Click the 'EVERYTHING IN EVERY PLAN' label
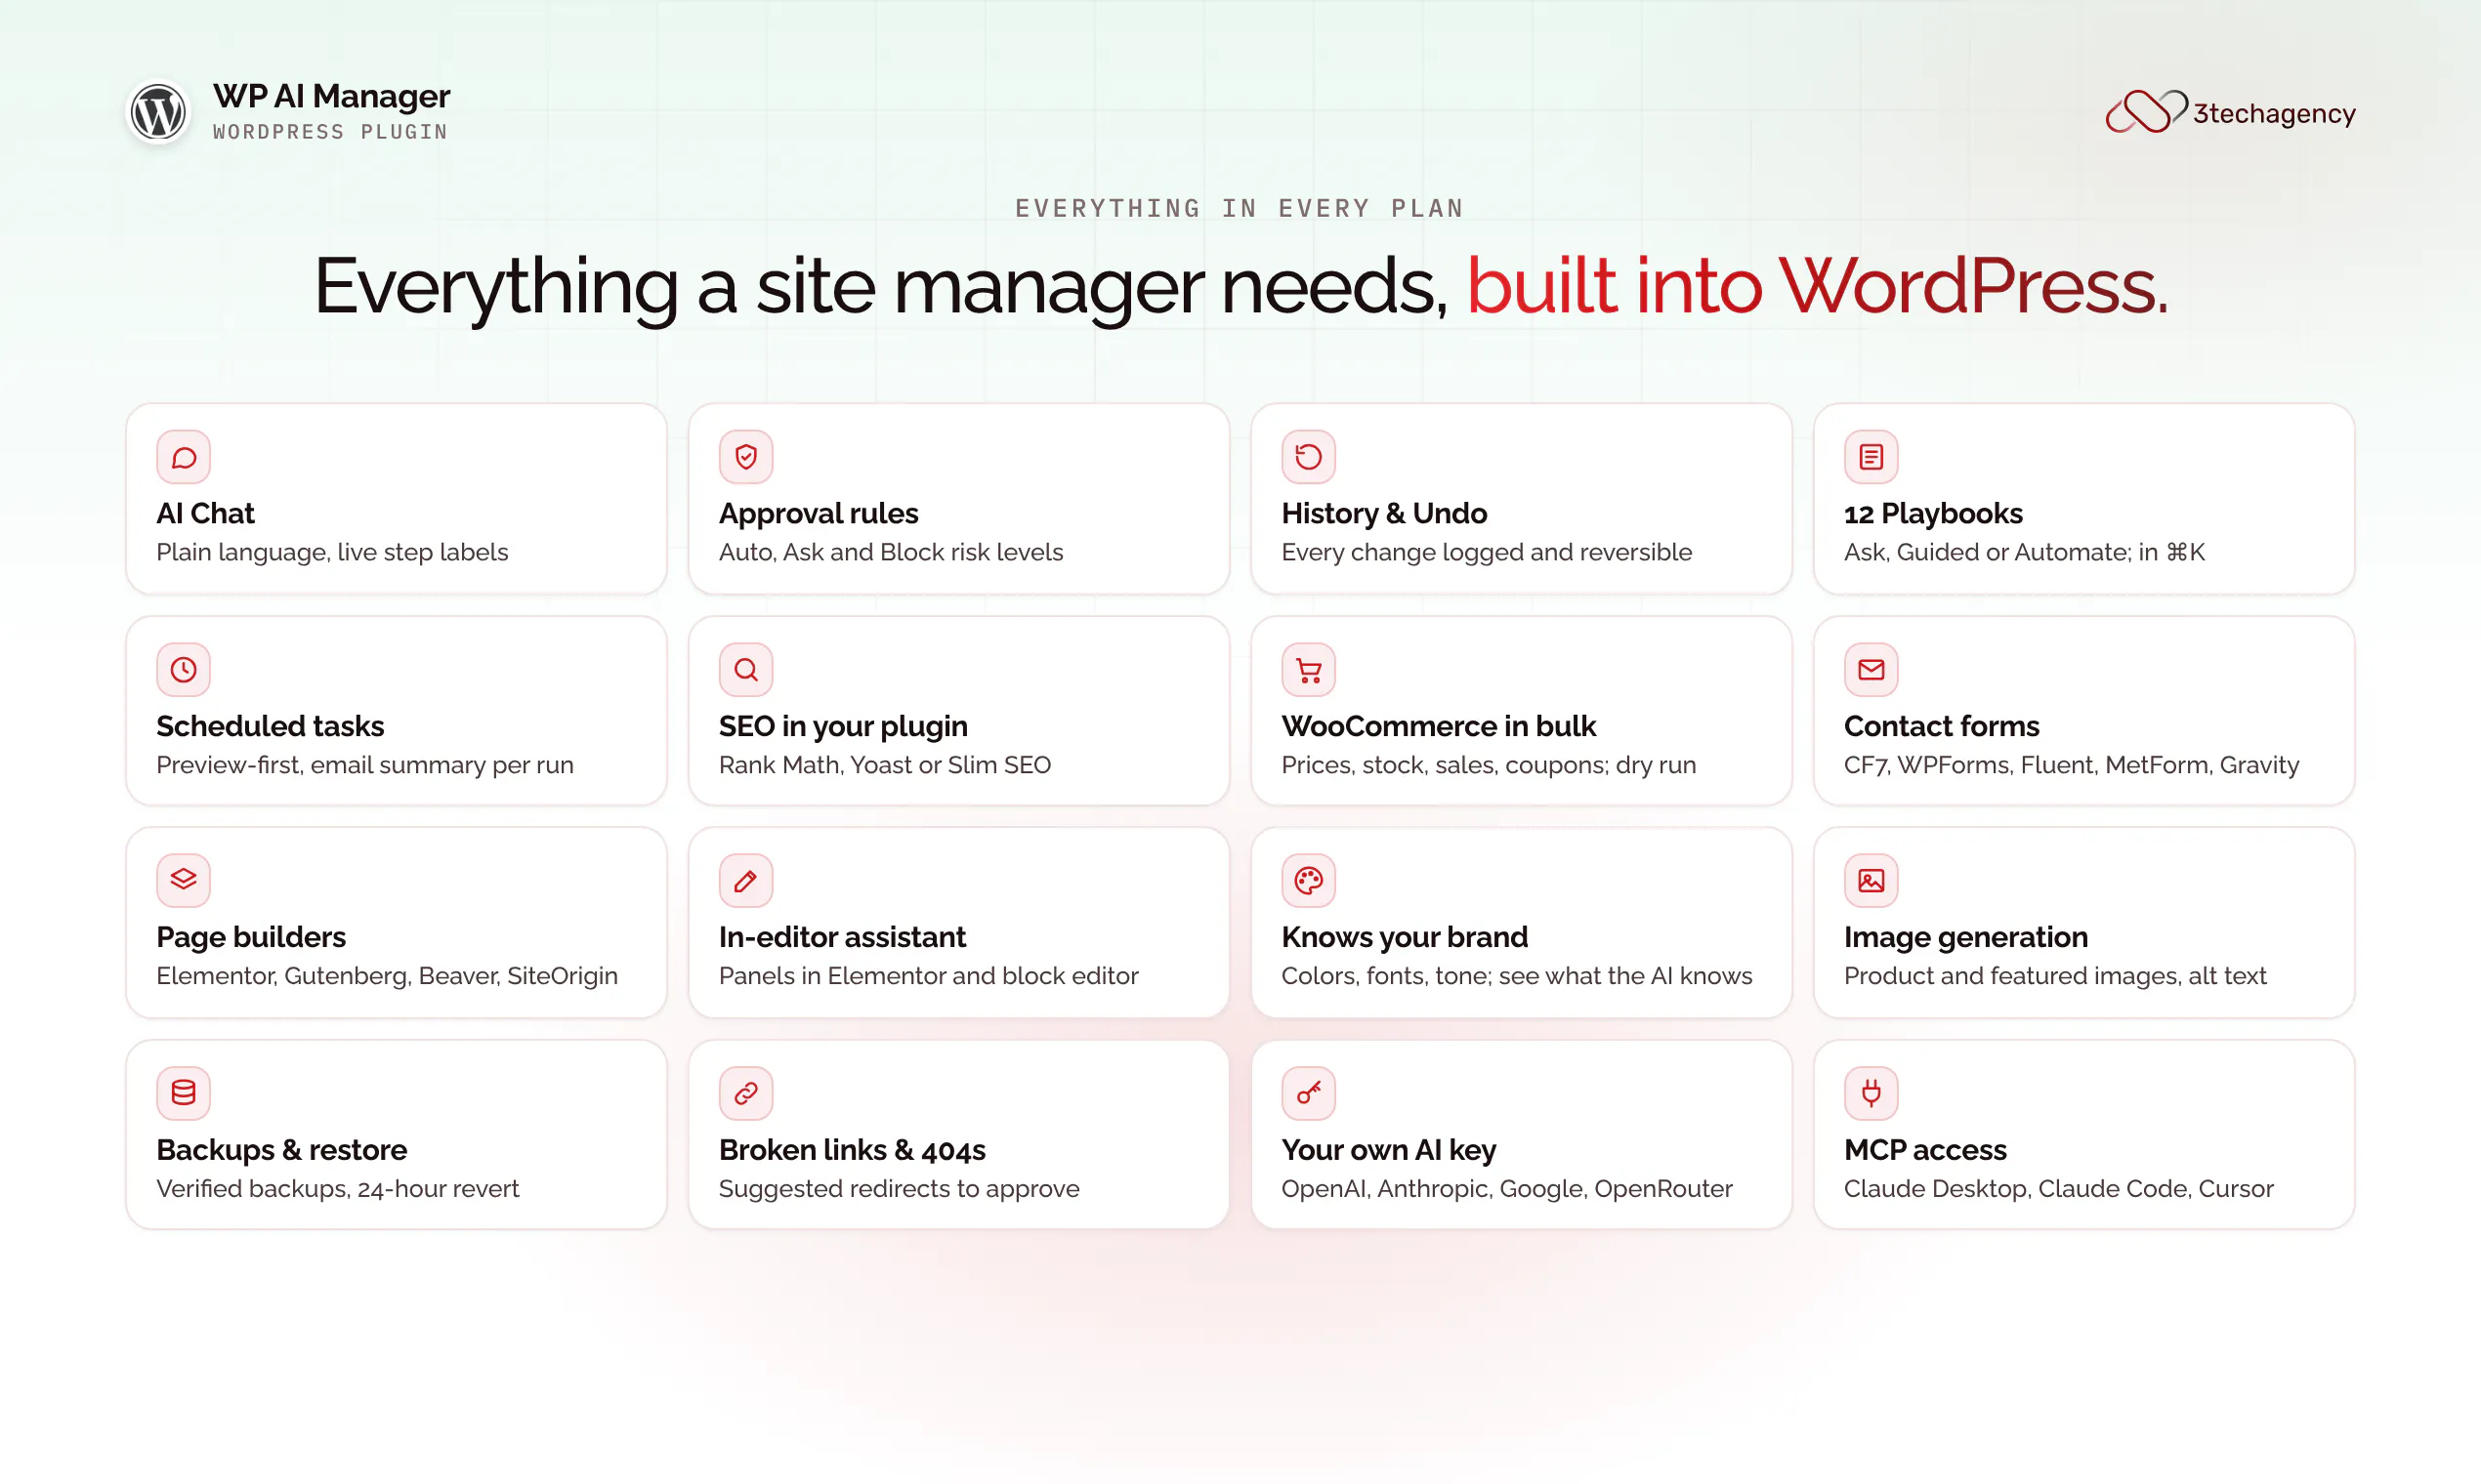Screen dimensions: 2481x1484 (1240, 208)
